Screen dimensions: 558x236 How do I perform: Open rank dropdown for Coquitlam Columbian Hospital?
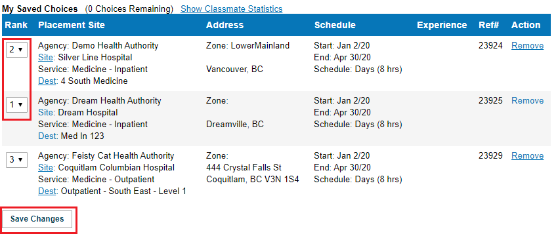click(16, 159)
